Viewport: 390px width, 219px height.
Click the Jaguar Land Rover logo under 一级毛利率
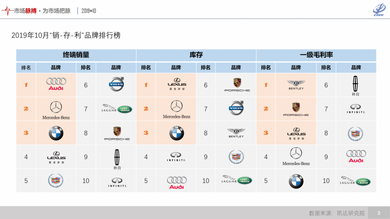355,181
